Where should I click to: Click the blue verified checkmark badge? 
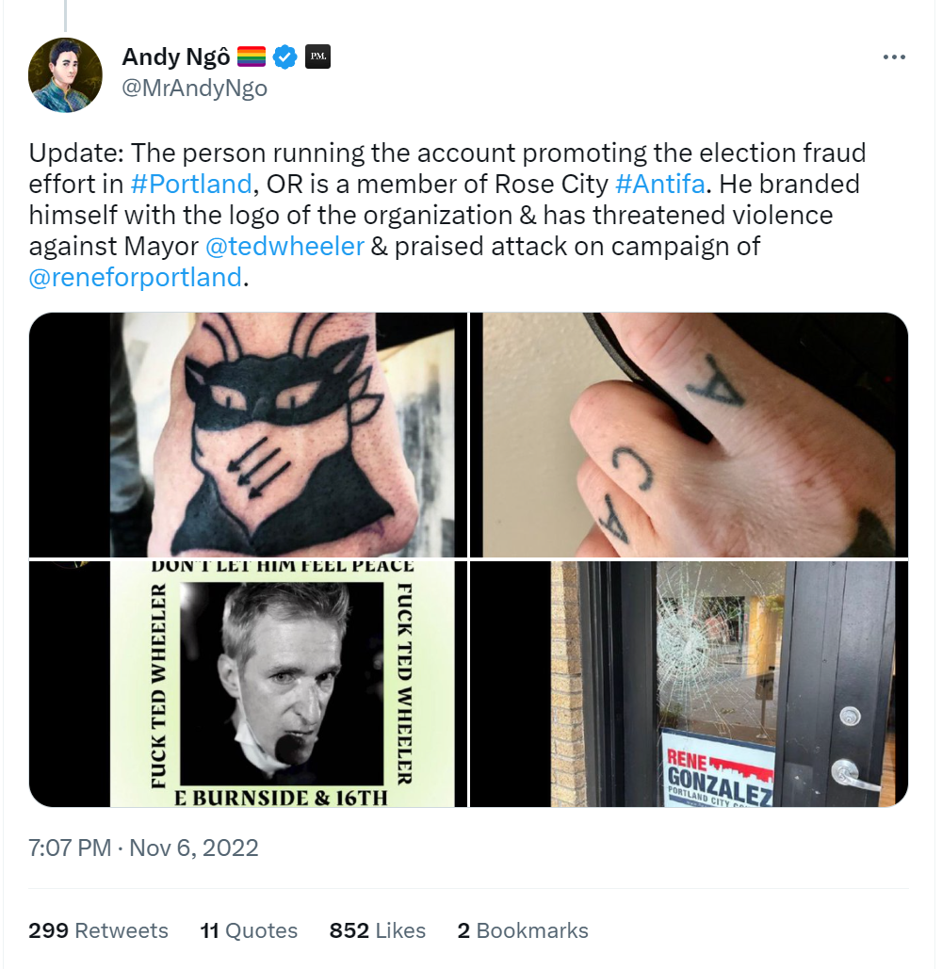pos(284,57)
